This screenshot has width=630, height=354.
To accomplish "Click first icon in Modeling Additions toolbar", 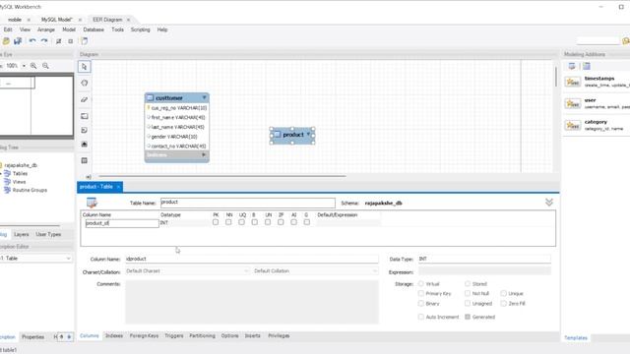I will click(572, 66).
